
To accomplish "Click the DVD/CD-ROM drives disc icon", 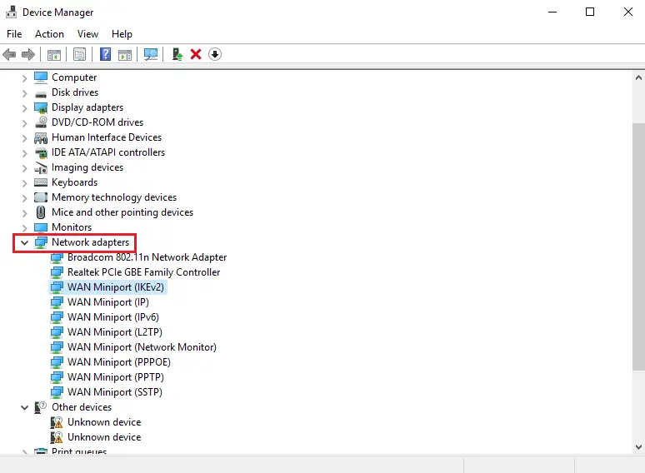I will click(41, 122).
